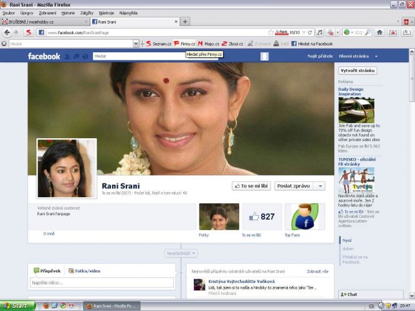
Task: Click the Vytvořit stránku button
Action: tap(358, 70)
